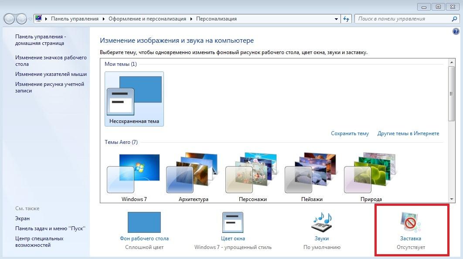The image size is (463, 259).
Task: Go forward with the Forward arrow button
Action: point(21,19)
